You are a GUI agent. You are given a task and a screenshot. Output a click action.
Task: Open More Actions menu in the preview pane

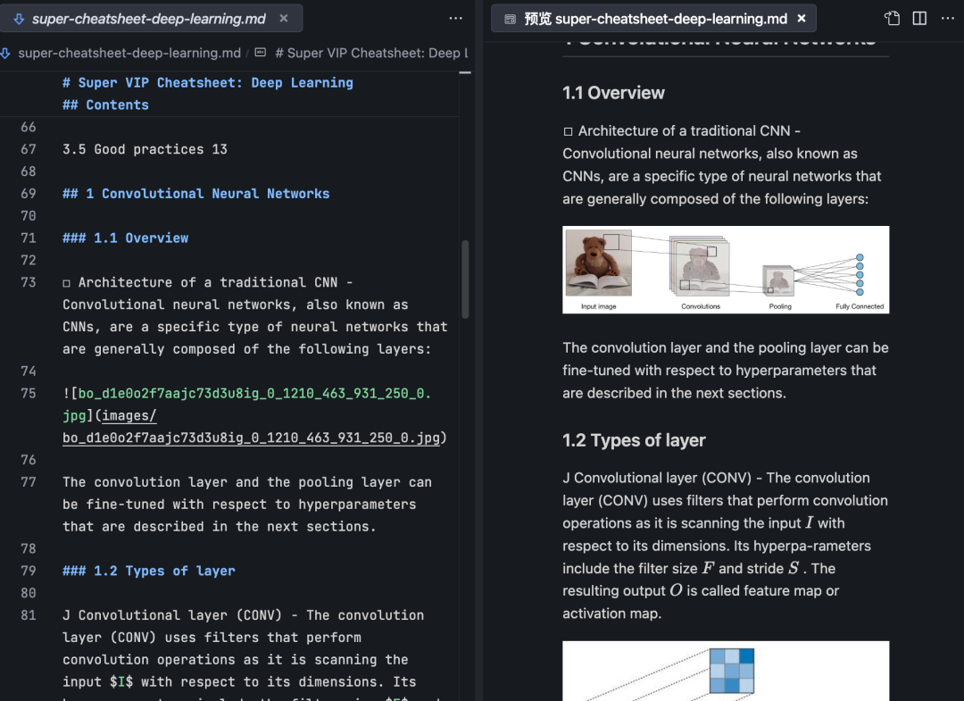949,18
